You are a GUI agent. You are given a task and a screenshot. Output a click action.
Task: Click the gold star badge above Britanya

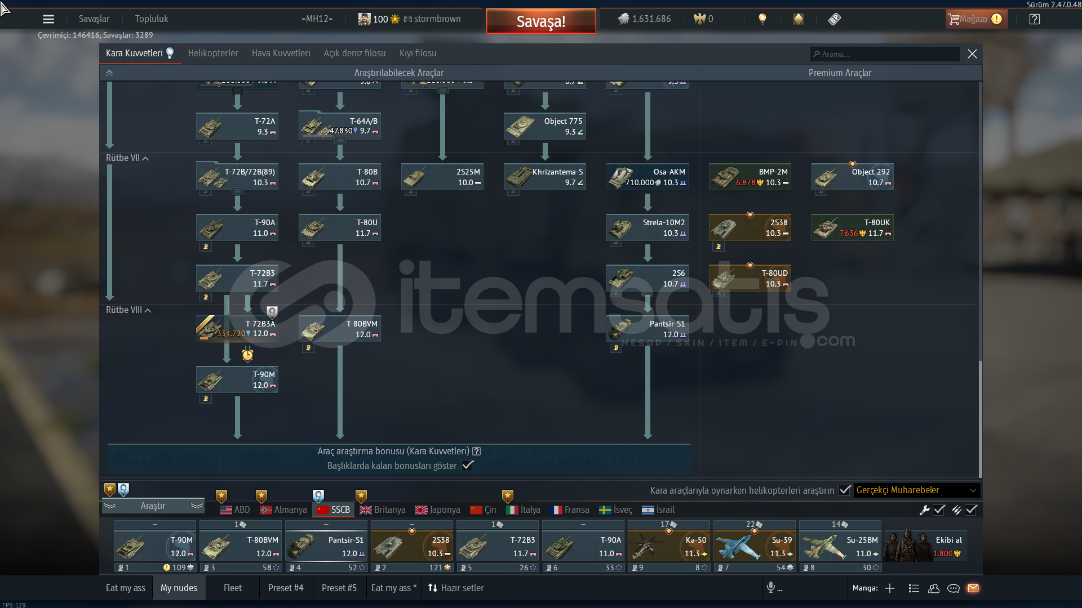tap(361, 496)
